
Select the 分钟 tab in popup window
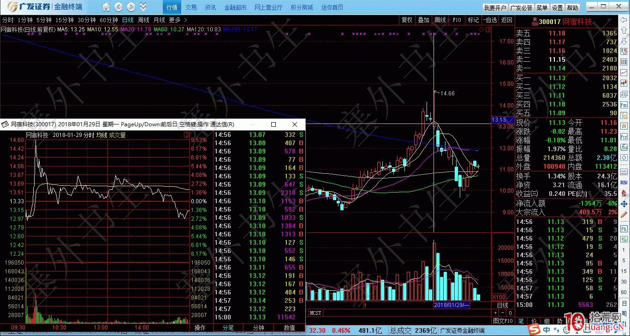pos(259,328)
